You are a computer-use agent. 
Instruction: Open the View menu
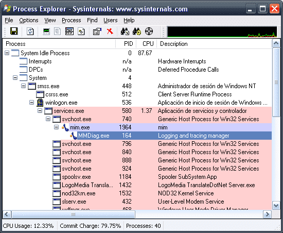[x=50, y=20]
